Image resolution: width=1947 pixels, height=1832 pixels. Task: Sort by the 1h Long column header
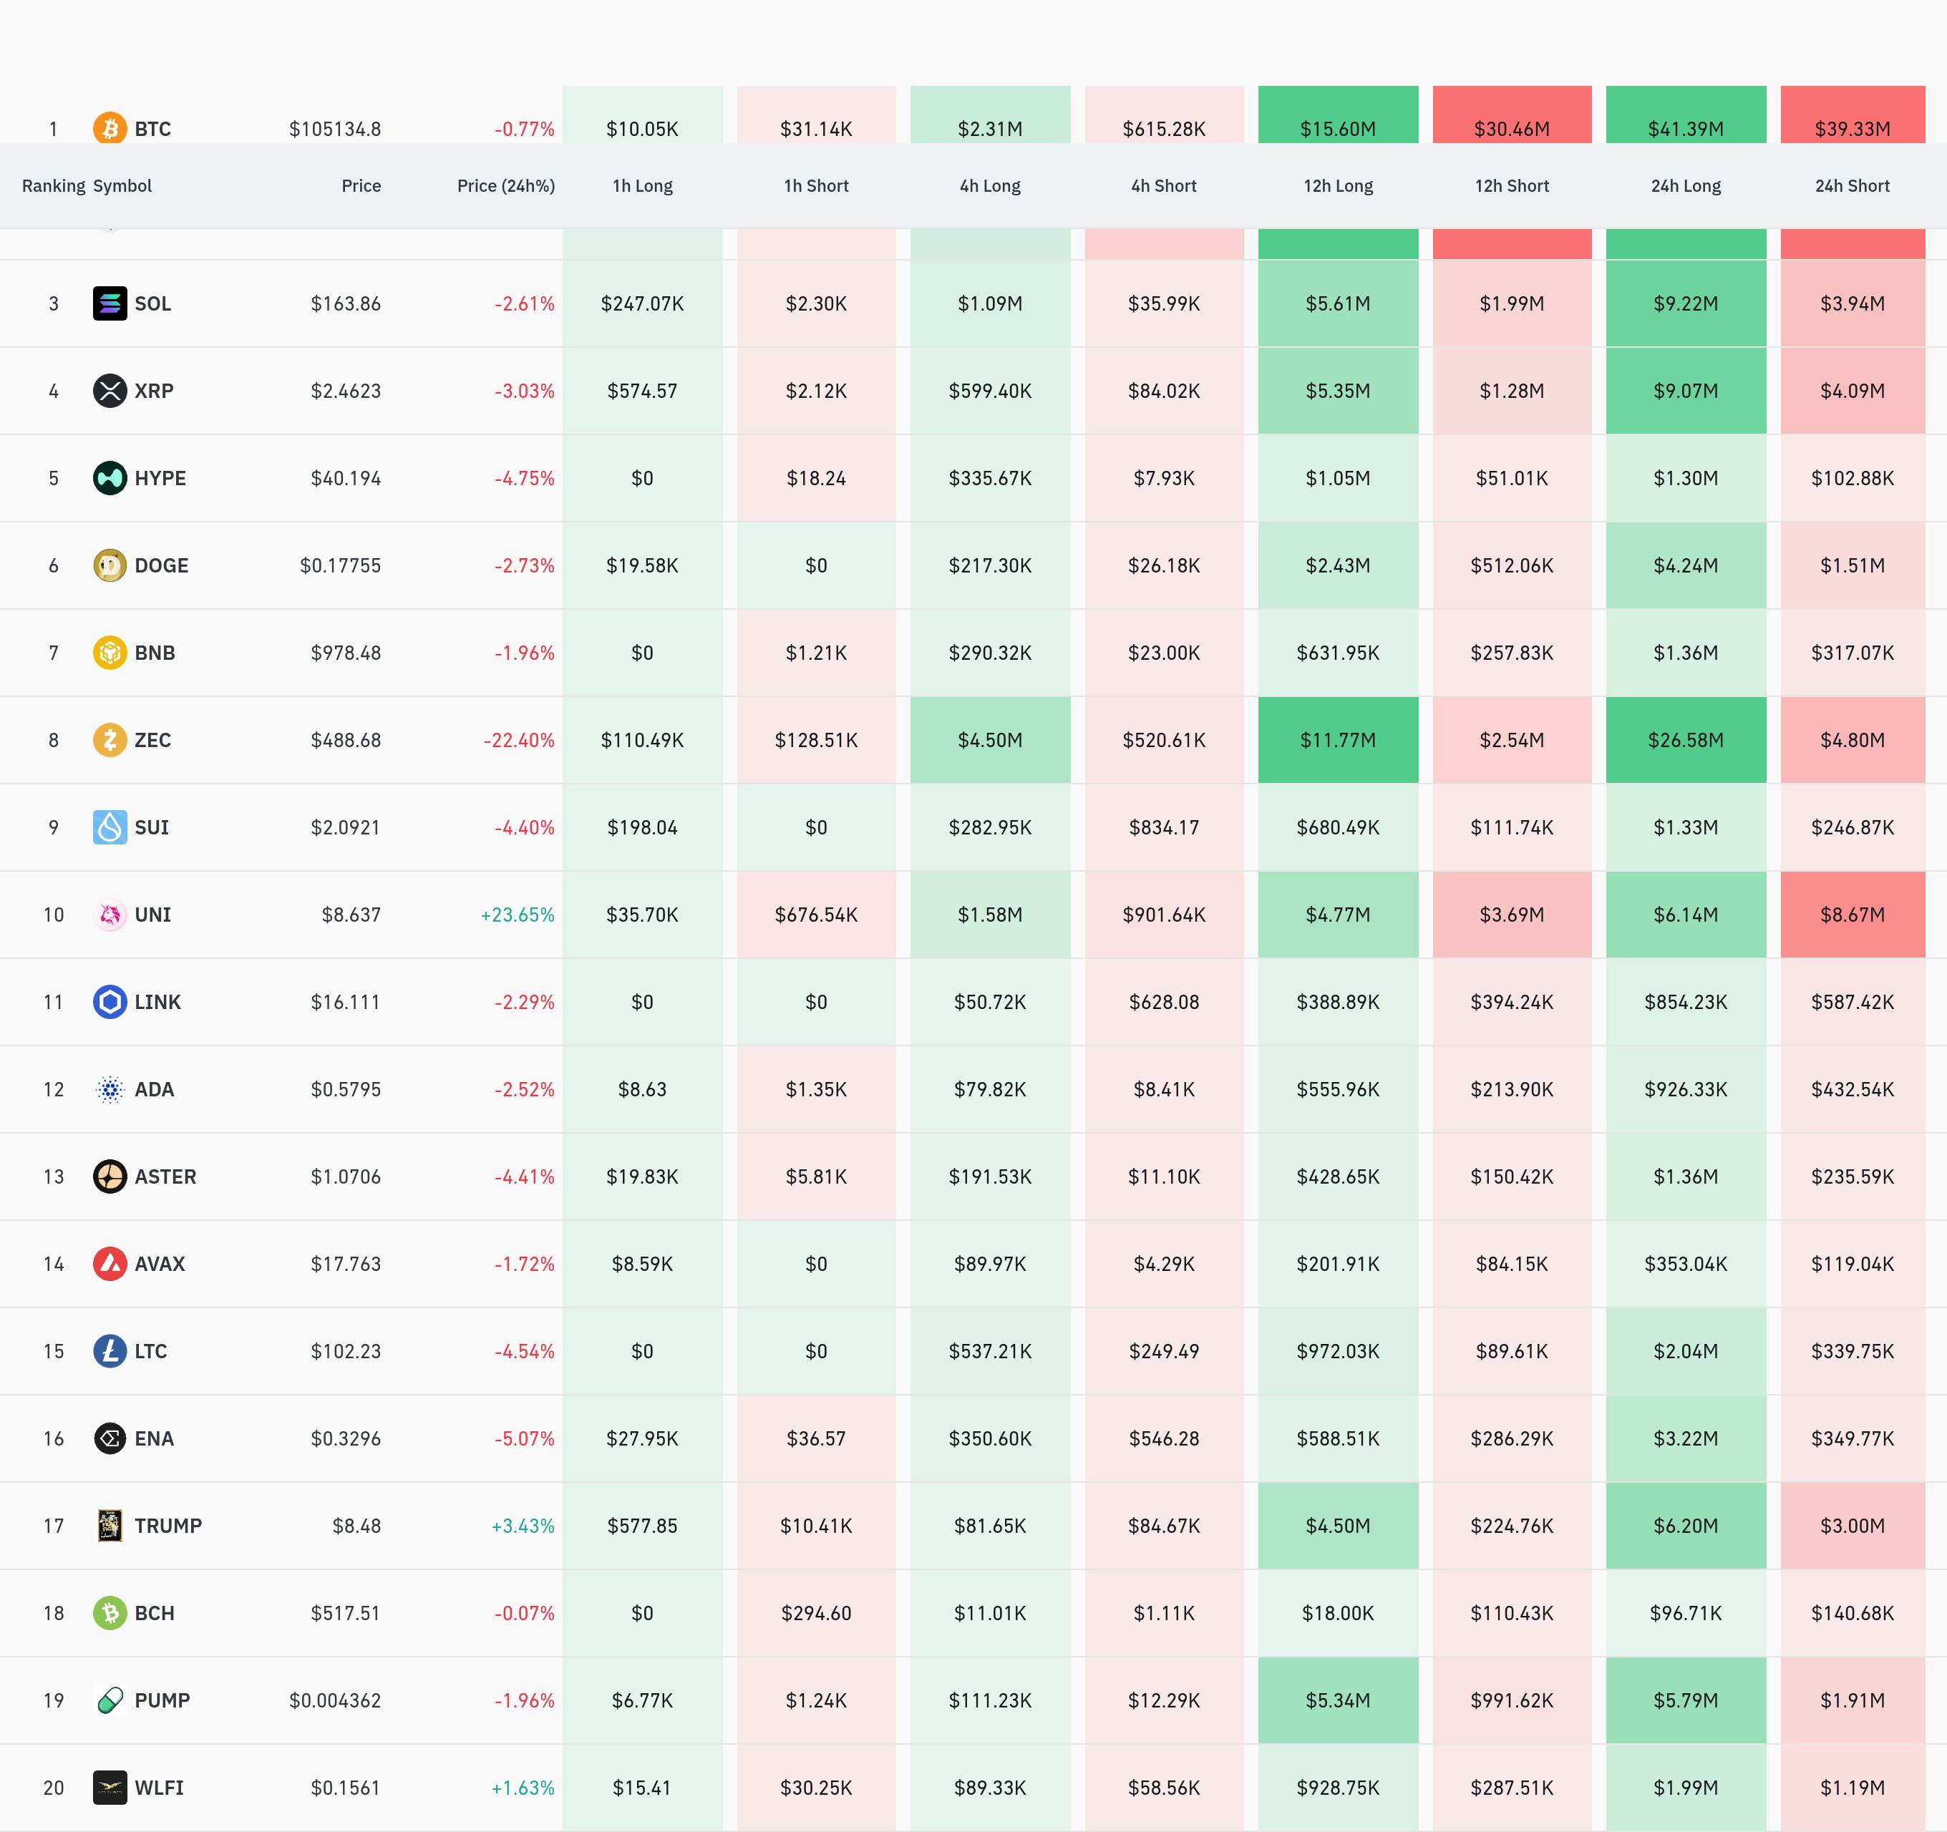[x=643, y=186]
